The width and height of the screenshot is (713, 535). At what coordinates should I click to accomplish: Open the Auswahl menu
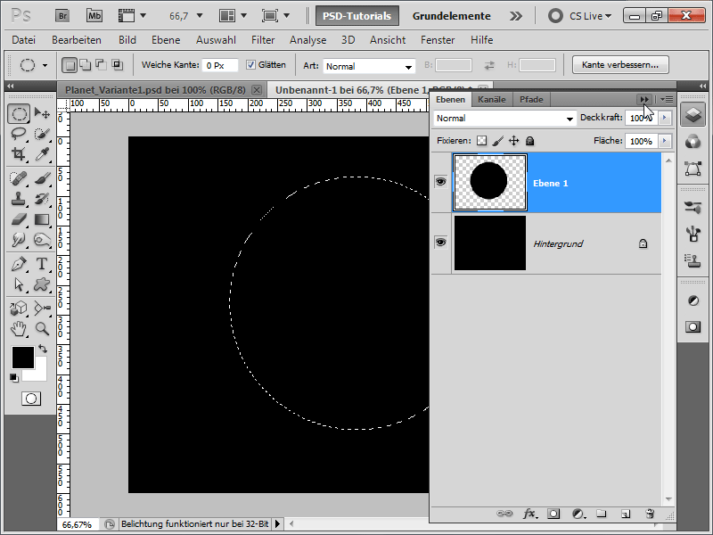[216, 40]
